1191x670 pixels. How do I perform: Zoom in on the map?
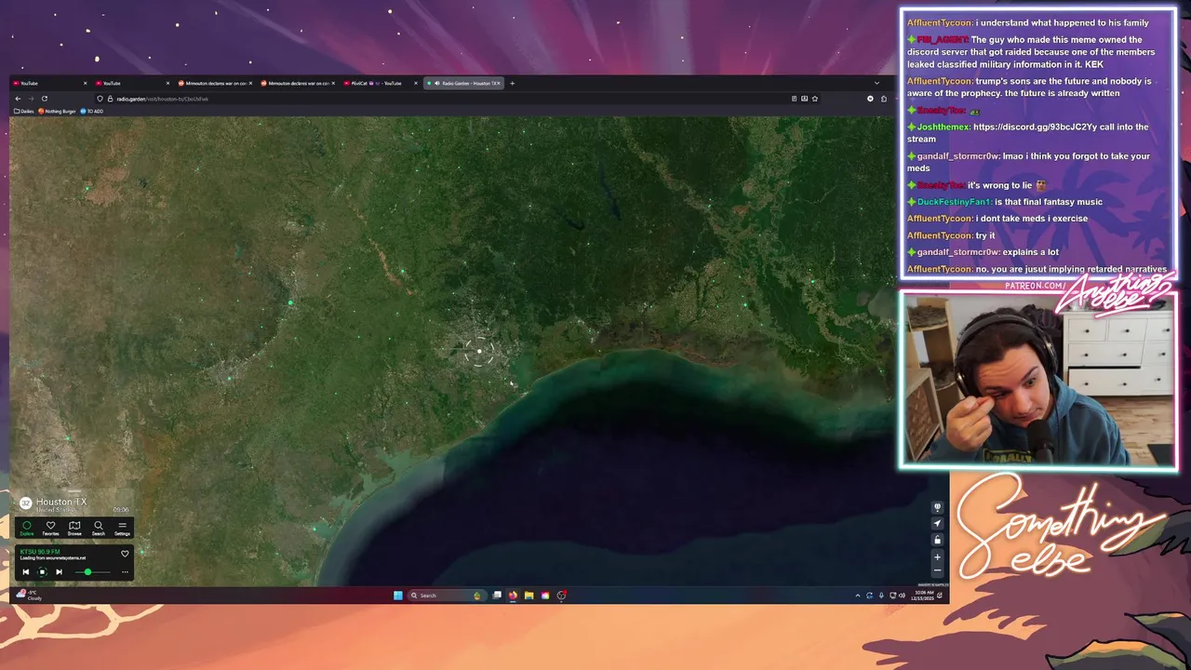click(937, 556)
